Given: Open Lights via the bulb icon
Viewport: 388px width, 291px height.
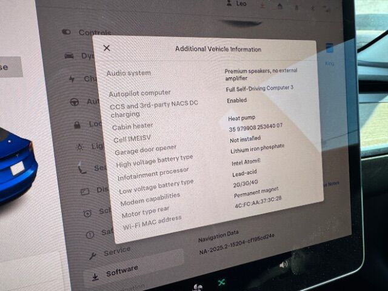Looking at the screenshot, I should (79, 147).
